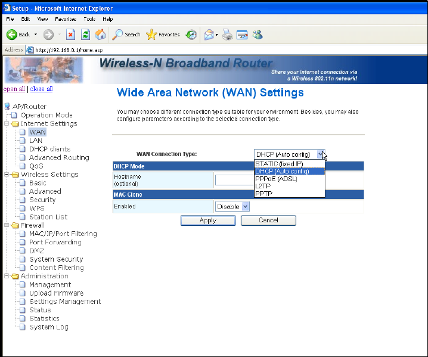The image size is (428, 357).
Task: Click the 'open all' link
Action: pos(14,89)
